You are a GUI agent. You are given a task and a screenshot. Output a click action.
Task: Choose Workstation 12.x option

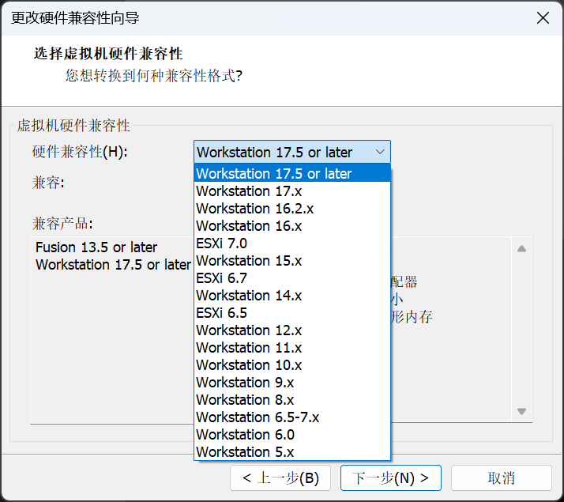click(x=292, y=330)
